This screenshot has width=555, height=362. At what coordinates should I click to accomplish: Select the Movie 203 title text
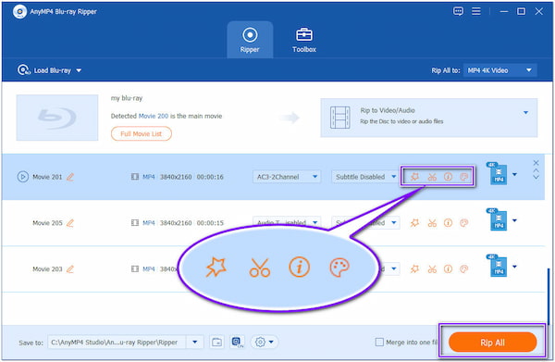(x=47, y=269)
